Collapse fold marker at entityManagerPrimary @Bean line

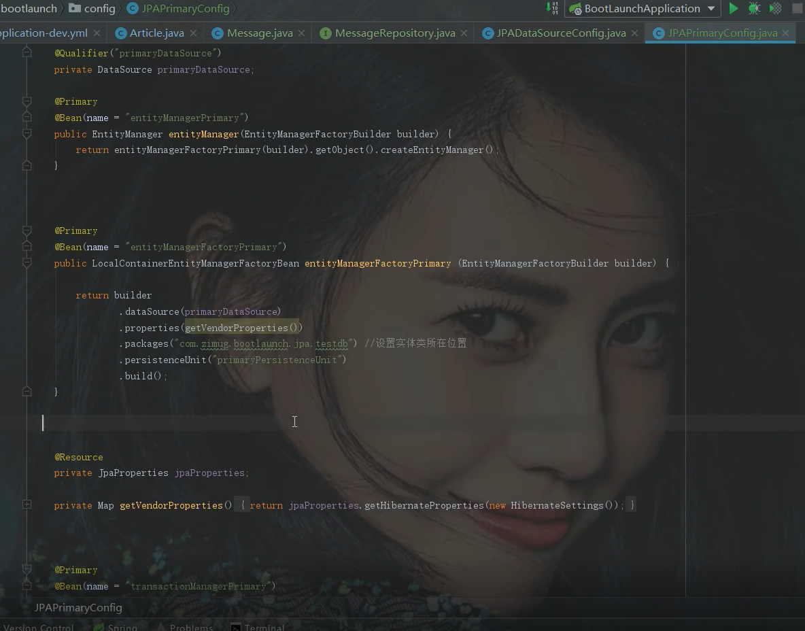tap(27, 117)
